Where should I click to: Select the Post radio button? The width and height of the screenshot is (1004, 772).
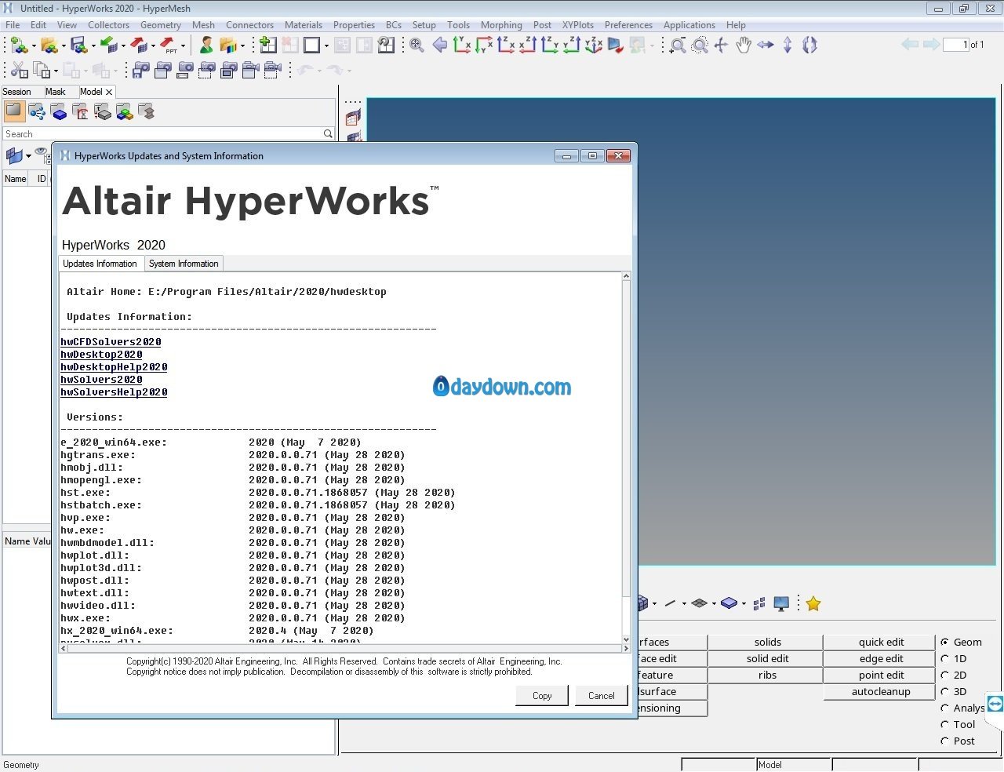click(946, 741)
